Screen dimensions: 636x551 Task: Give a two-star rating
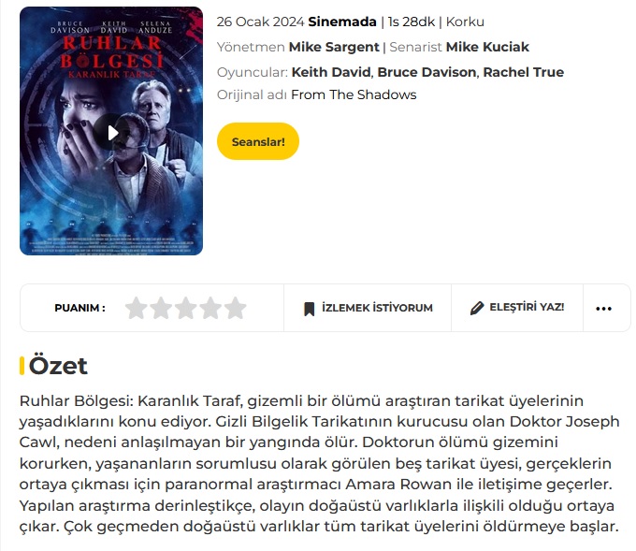pyautogui.click(x=161, y=308)
